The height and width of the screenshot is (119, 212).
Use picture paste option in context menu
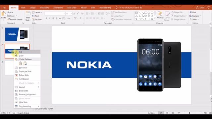[25, 63]
